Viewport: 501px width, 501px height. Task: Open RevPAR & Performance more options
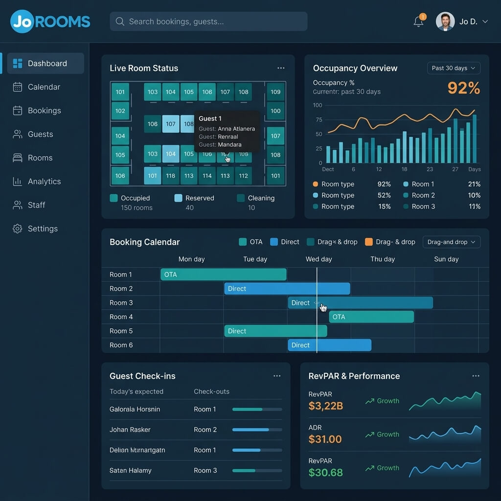coord(476,376)
